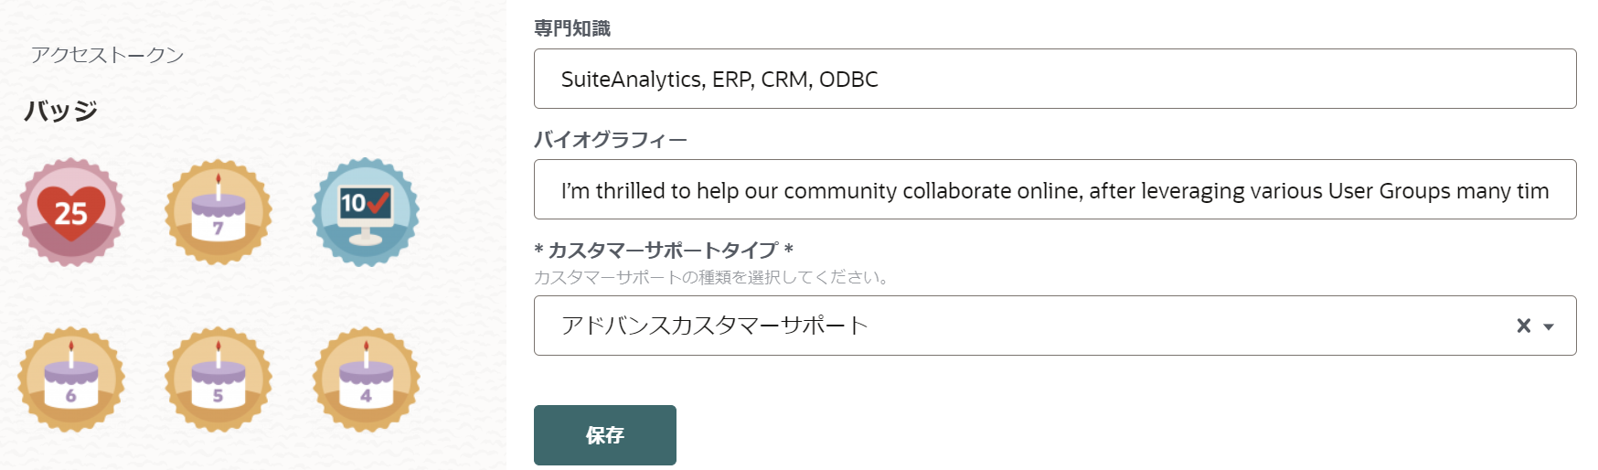Screen dimensions: 1598x470
Task: Select the 5th anniversary cake badge
Action: (x=218, y=379)
